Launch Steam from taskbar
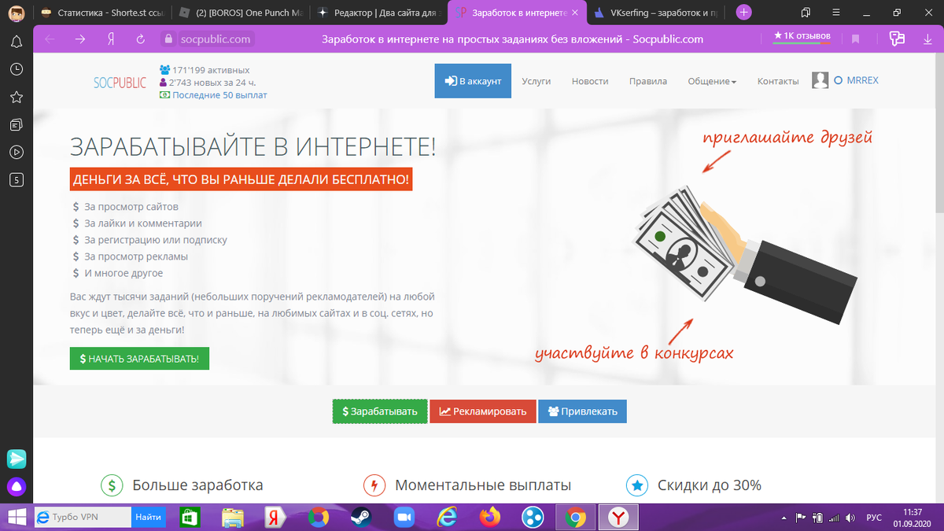 (361, 517)
